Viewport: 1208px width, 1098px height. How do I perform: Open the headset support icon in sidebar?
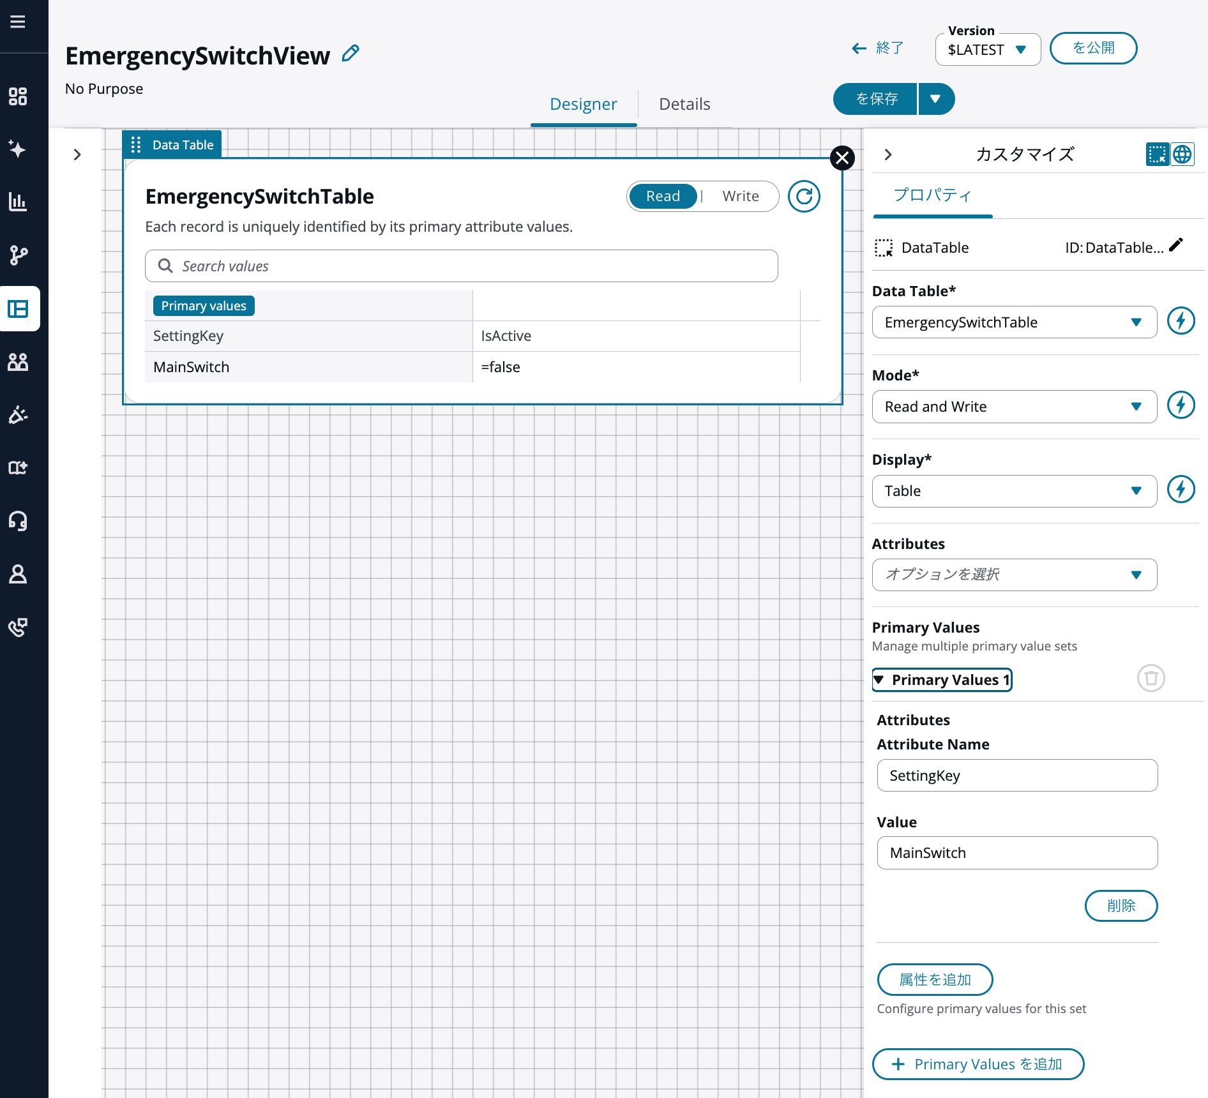tap(18, 521)
